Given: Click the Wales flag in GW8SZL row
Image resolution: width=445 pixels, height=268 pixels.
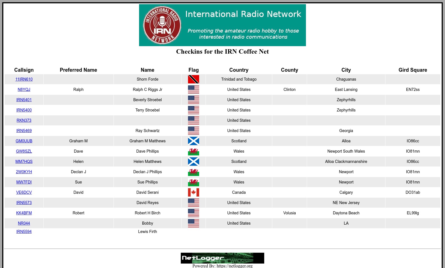Looking at the screenshot, I should coord(193,151).
